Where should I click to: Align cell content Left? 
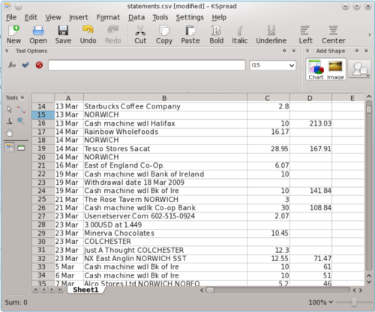305,34
